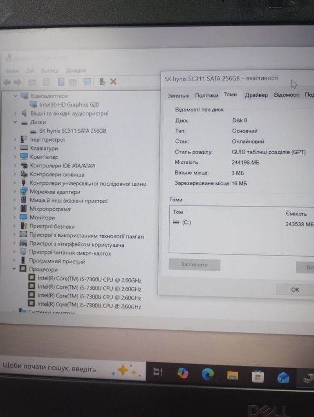Viewport: 314px width, 417px height.
Task: Click the back arrow in Device Manager toolbar
Action: click(x=7, y=82)
